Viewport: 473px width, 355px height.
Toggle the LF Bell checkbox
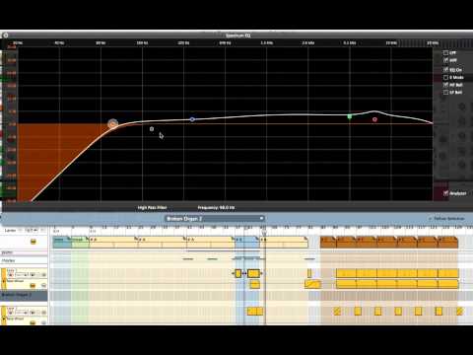click(x=445, y=93)
